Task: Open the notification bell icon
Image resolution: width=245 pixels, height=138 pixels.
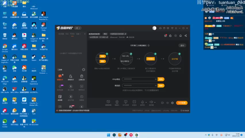Action: pos(180,36)
